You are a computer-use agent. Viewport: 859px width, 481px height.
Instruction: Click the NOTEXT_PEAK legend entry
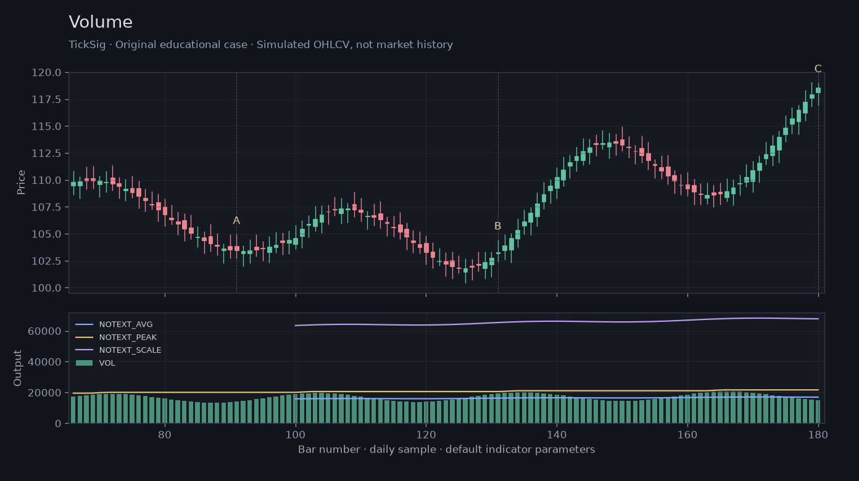click(x=128, y=337)
